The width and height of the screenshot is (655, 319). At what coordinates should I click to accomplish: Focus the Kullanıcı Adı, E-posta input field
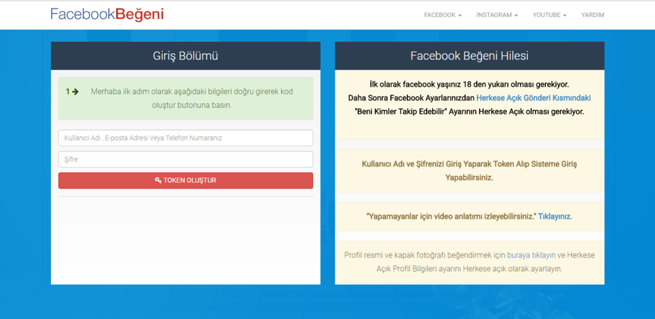185,138
